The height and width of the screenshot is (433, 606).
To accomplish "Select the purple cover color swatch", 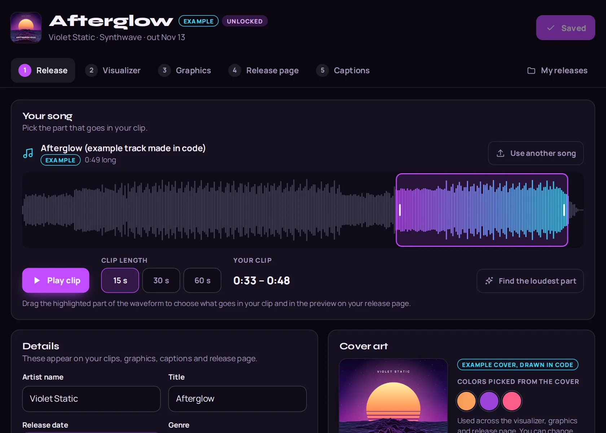I will (x=489, y=401).
